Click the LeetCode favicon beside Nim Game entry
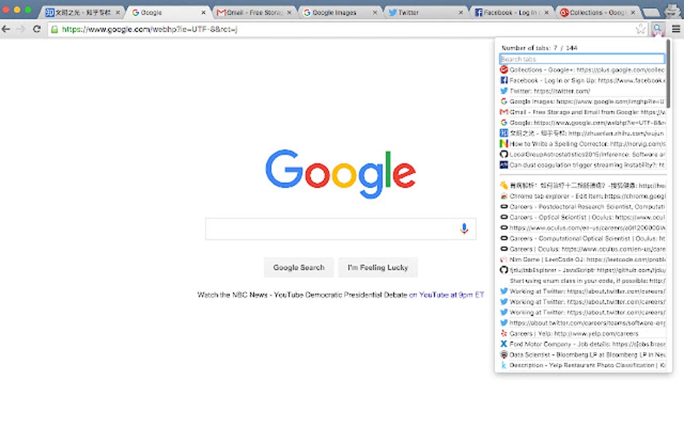The height and width of the screenshot is (427, 684). [505, 258]
